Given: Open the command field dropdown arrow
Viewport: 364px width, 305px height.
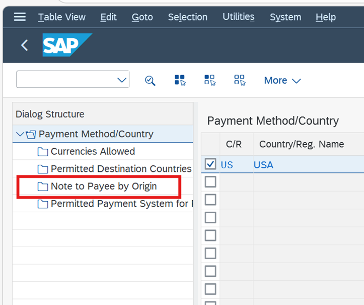Looking at the screenshot, I should (122, 80).
